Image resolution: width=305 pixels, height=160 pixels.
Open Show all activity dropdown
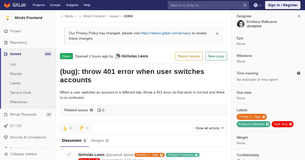click(x=210, y=128)
